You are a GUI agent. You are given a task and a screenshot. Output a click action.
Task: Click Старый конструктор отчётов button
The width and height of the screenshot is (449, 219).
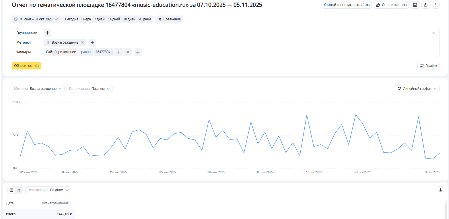coord(347,5)
